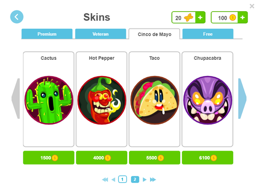Image resolution: width=258 pixels, height=190 pixels.
Task: Buy Cactus skin for 1500 coins
Action: [x=49, y=158]
